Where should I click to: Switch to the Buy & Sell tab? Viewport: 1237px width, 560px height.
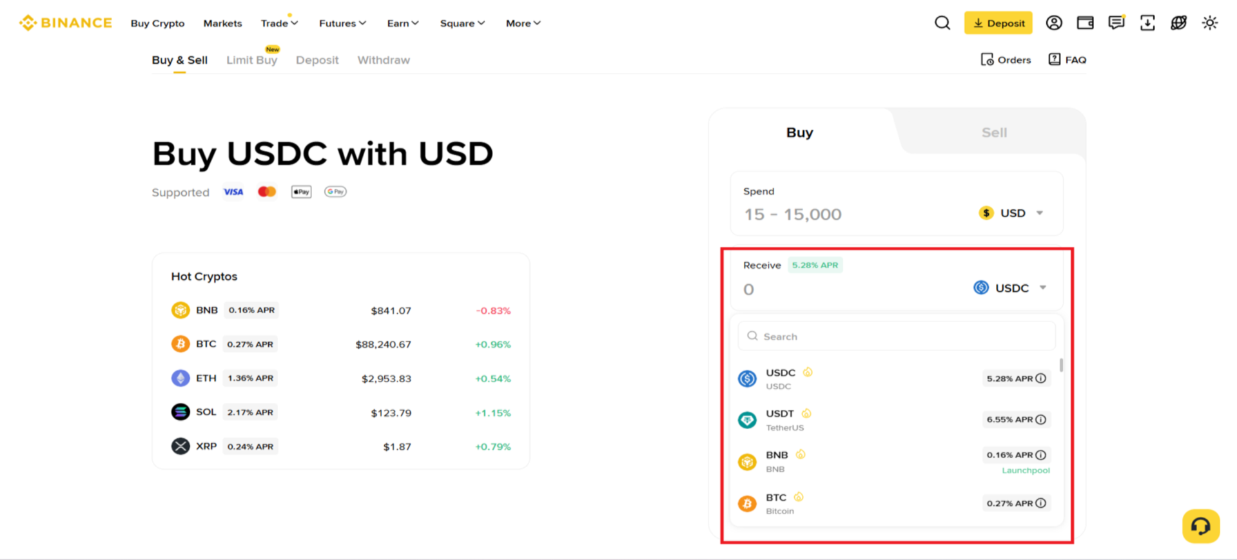point(179,60)
